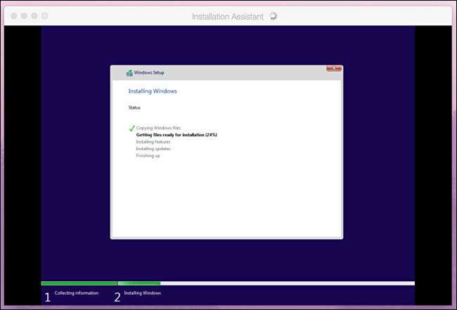Image resolution: width=457 pixels, height=310 pixels.
Task: Click the completed Collecting information progress segment
Action: 79,283
